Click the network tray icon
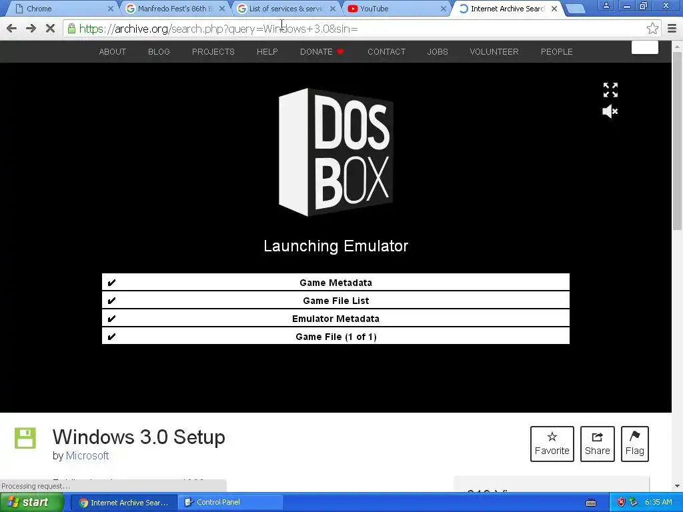Viewport: 683px width, 512px height. [x=634, y=503]
